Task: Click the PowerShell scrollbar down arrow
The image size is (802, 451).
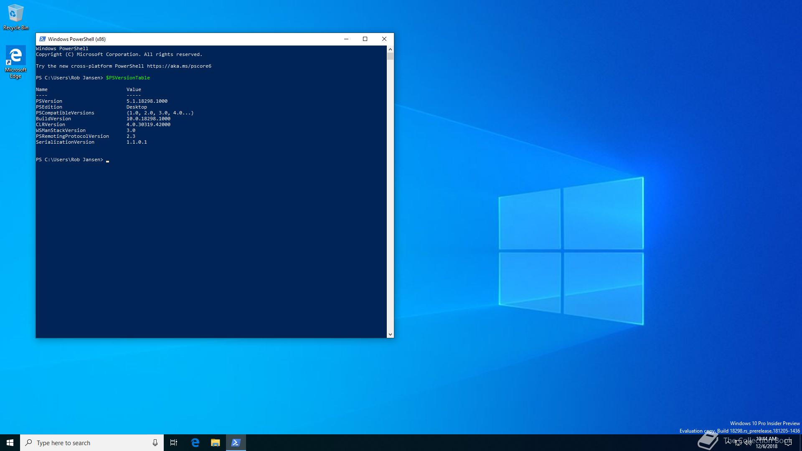Action: coord(390,334)
